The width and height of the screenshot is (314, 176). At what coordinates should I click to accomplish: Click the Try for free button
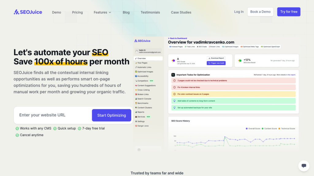click(x=289, y=12)
